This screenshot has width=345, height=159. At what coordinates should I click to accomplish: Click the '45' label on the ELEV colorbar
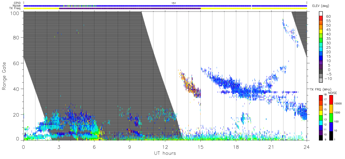tap(328, 30)
